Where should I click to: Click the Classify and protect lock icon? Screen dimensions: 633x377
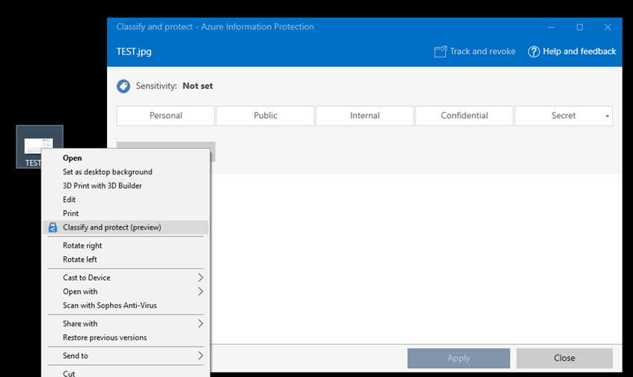pyautogui.click(x=53, y=227)
